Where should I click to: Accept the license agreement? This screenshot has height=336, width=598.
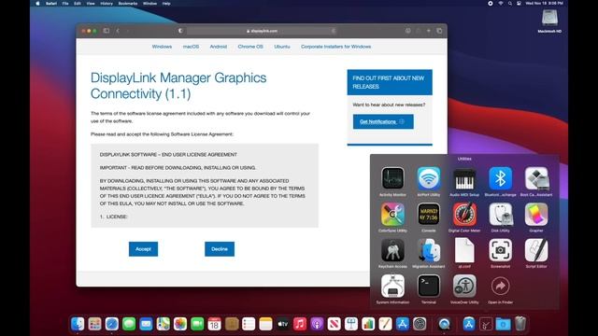coord(143,249)
